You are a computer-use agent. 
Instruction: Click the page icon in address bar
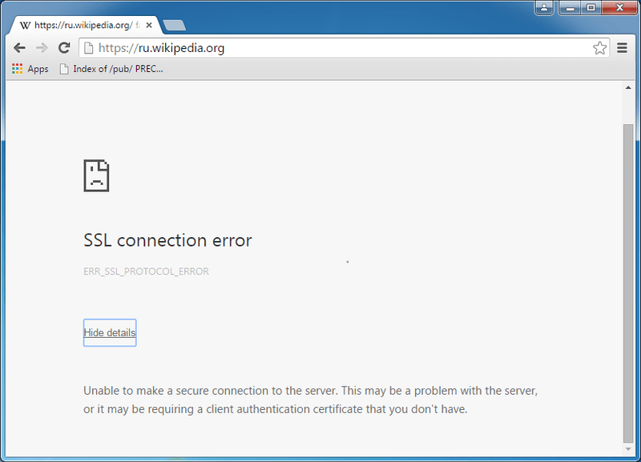click(88, 48)
